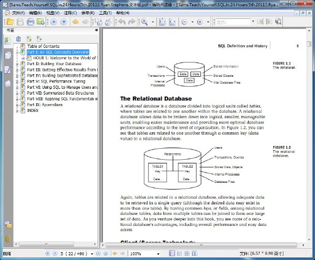Go to next page with down arrow
Screen dimensions: 315x260
point(64,22)
